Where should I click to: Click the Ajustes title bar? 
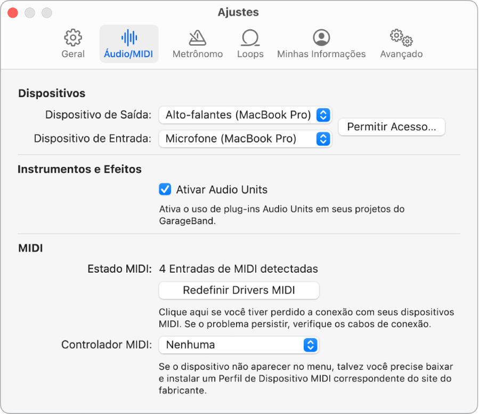pyautogui.click(x=238, y=12)
